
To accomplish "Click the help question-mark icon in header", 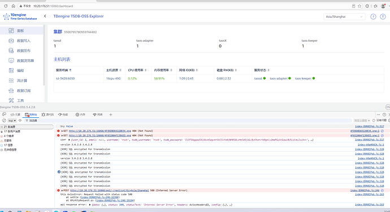I will click(373, 16).
